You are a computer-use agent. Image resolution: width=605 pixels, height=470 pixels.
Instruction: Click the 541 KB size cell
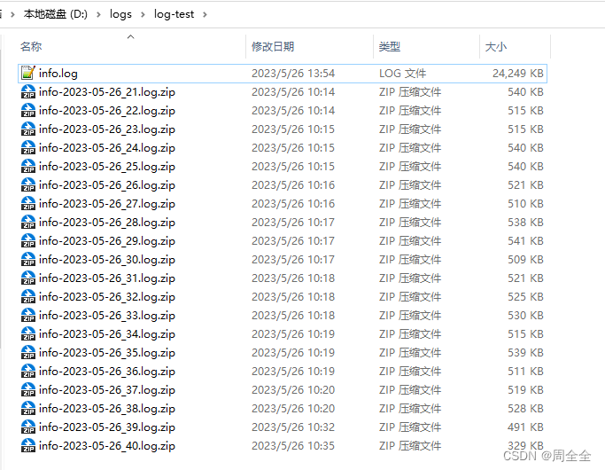[x=525, y=241]
